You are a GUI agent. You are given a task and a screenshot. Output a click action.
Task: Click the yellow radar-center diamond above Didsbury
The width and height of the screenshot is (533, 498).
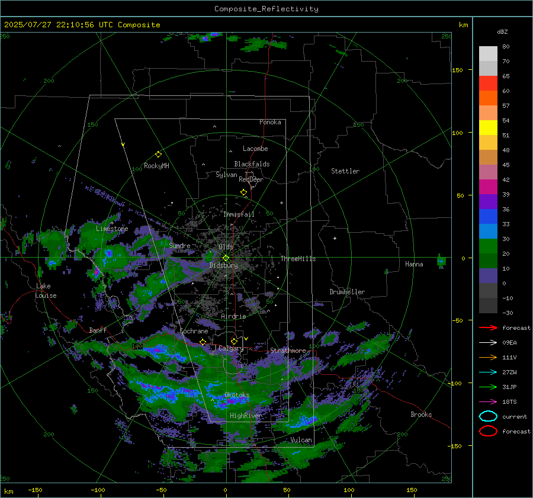pos(226,258)
